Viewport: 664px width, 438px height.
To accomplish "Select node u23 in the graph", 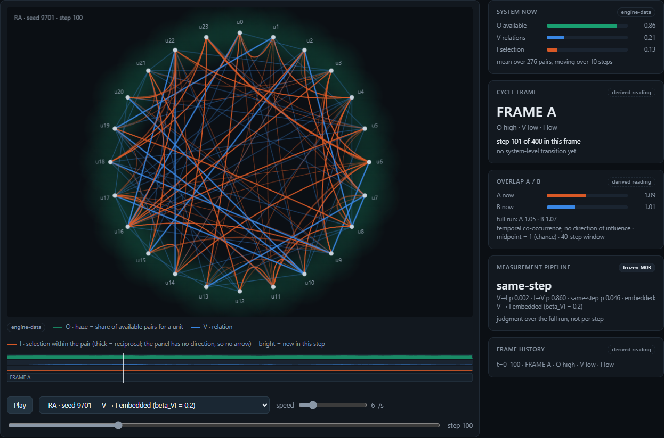I will pyautogui.click(x=206, y=37).
